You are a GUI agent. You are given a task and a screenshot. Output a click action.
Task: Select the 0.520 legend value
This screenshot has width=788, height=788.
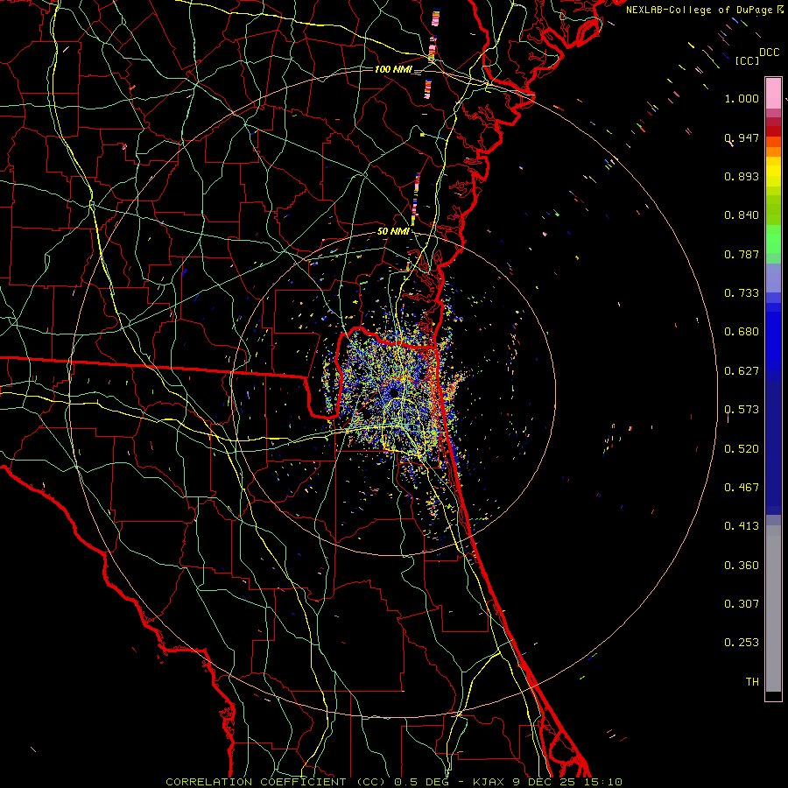742,449
